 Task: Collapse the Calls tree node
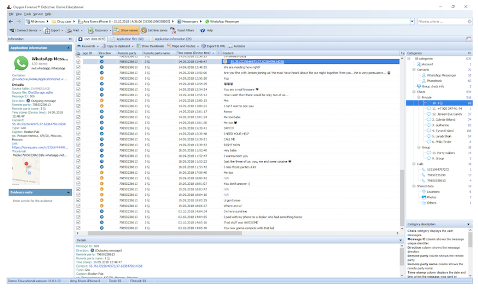click(x=414, y=164)
